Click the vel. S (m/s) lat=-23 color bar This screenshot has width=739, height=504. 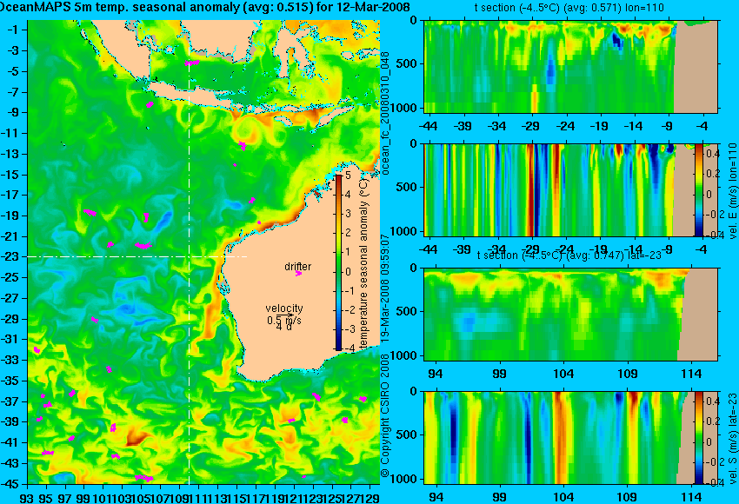698,438
